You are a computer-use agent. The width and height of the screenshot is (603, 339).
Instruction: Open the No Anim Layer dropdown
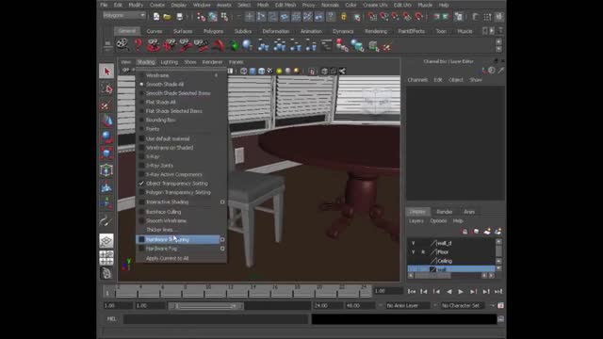tap(408, 305)
